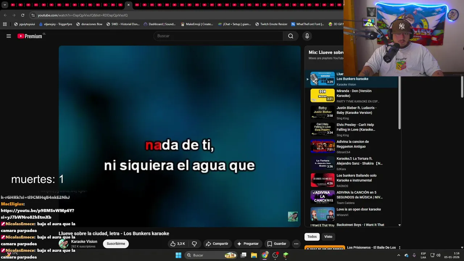
Task: Share the video with Compartir
Action: point(217,244)
